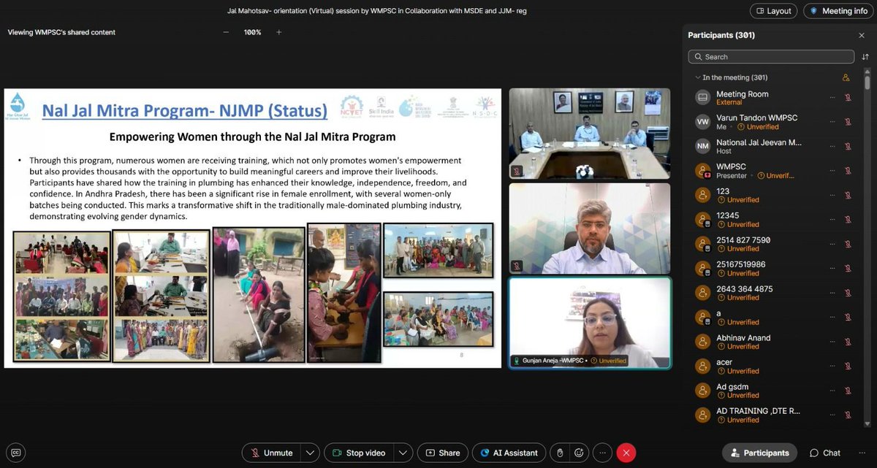877x468 pixels.
Task: Select the Meeting Room device avatar
Action: (x=702, y=97)
